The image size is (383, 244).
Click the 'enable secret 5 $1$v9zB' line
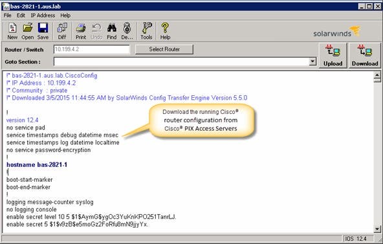[x=77, y=224]
